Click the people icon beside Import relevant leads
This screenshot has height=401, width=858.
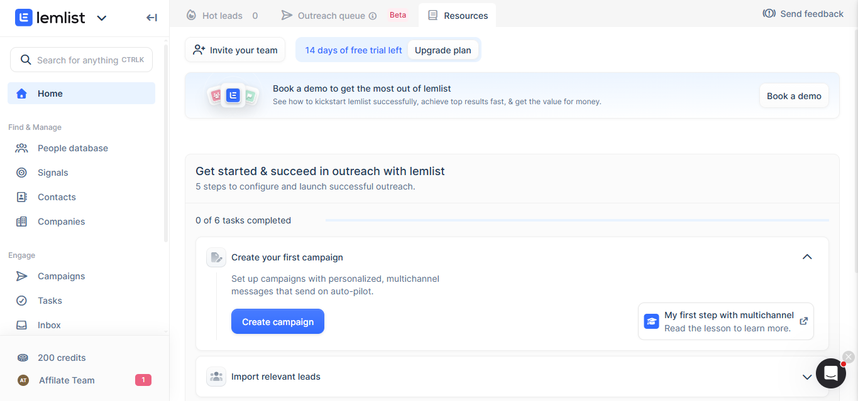(x=216, y=377)
